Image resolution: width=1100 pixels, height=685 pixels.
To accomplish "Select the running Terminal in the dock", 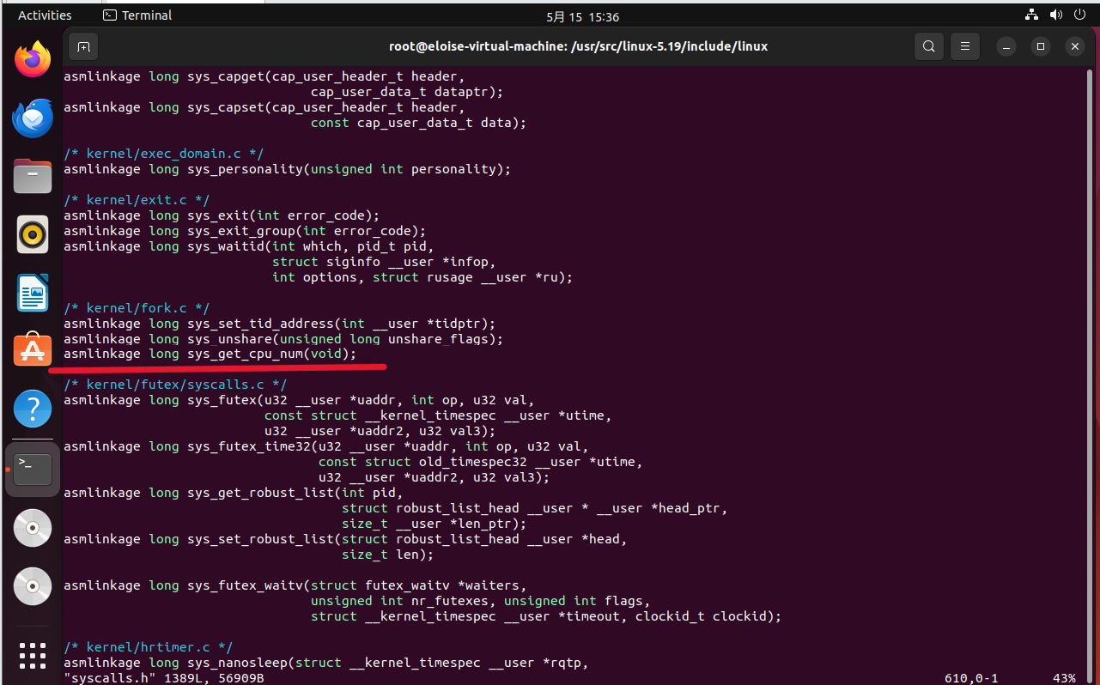I will [33, 470].
